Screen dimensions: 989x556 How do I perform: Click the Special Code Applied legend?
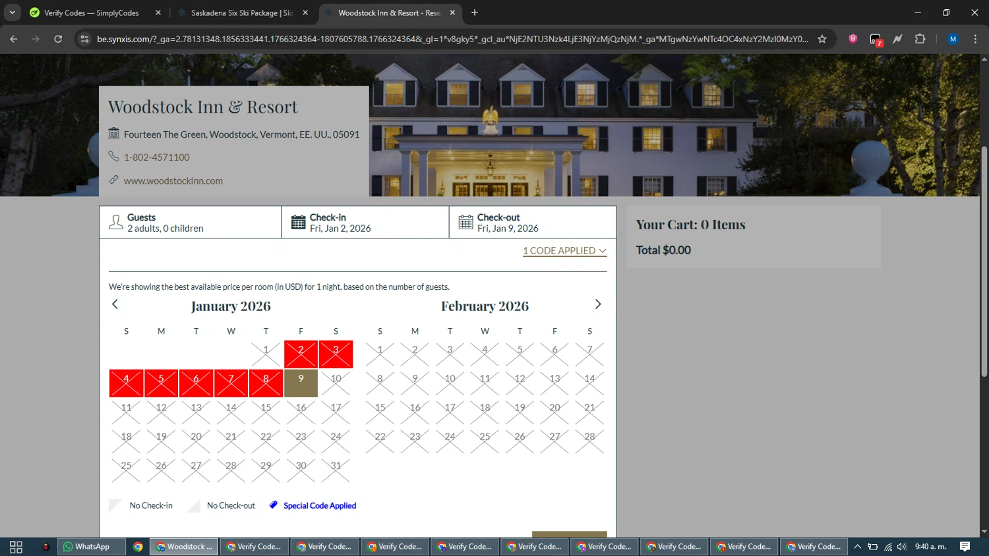click(x=320, y=506)
